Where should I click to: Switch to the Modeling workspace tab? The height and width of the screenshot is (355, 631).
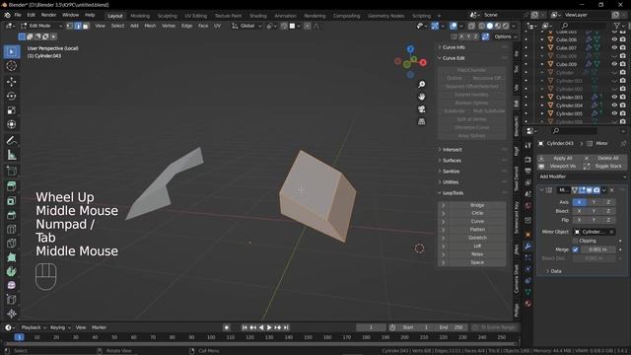140,16
